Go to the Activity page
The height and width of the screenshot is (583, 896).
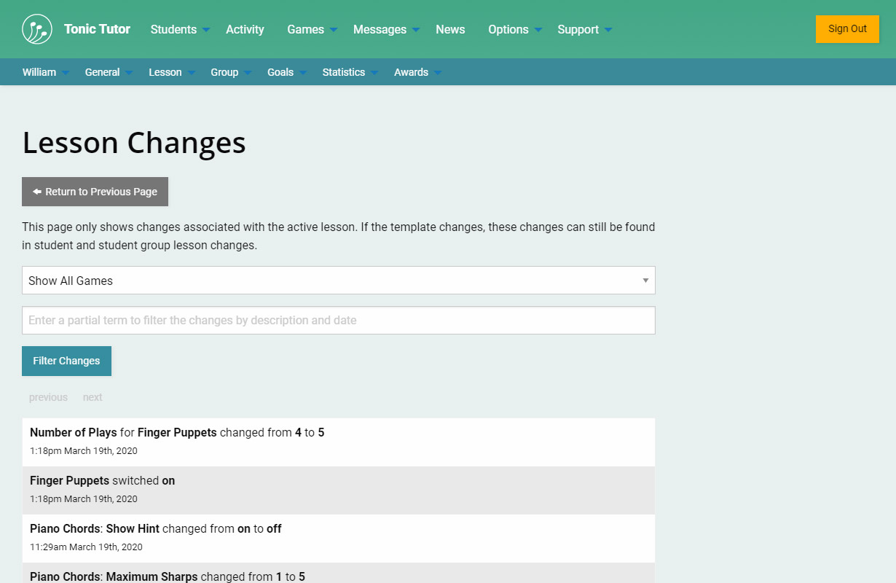pos(245,29)
